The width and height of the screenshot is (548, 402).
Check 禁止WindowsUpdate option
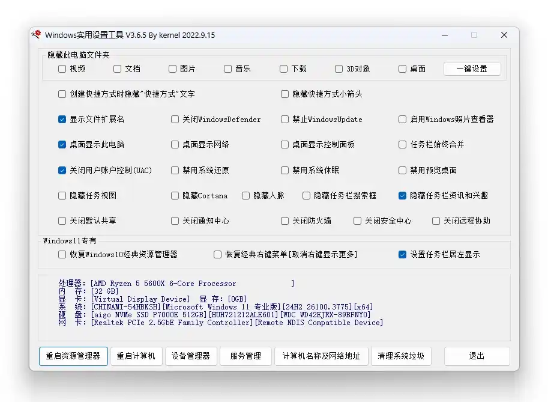[285, 120]
